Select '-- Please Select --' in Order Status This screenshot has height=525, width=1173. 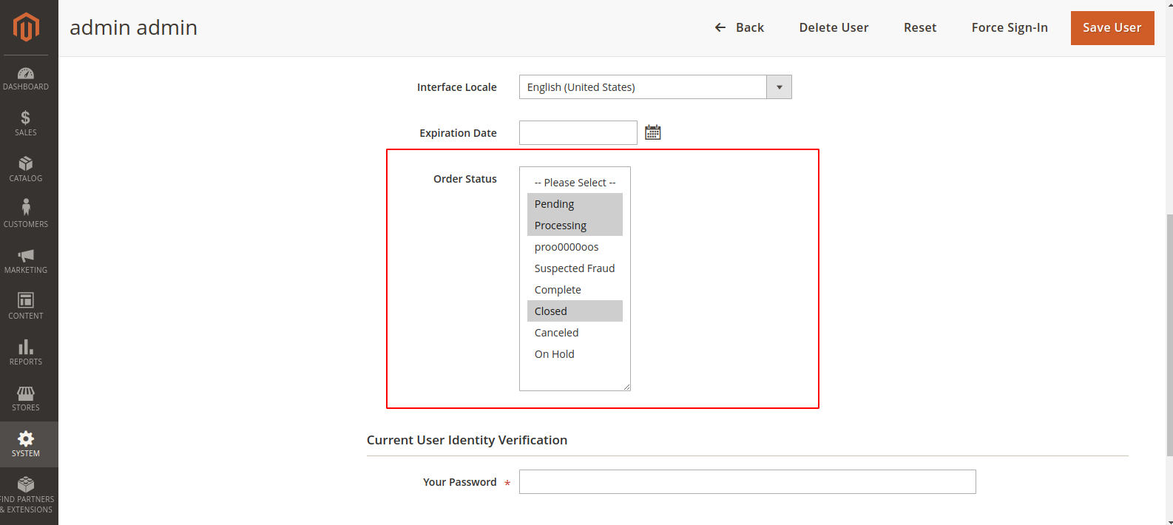[575, 183]
